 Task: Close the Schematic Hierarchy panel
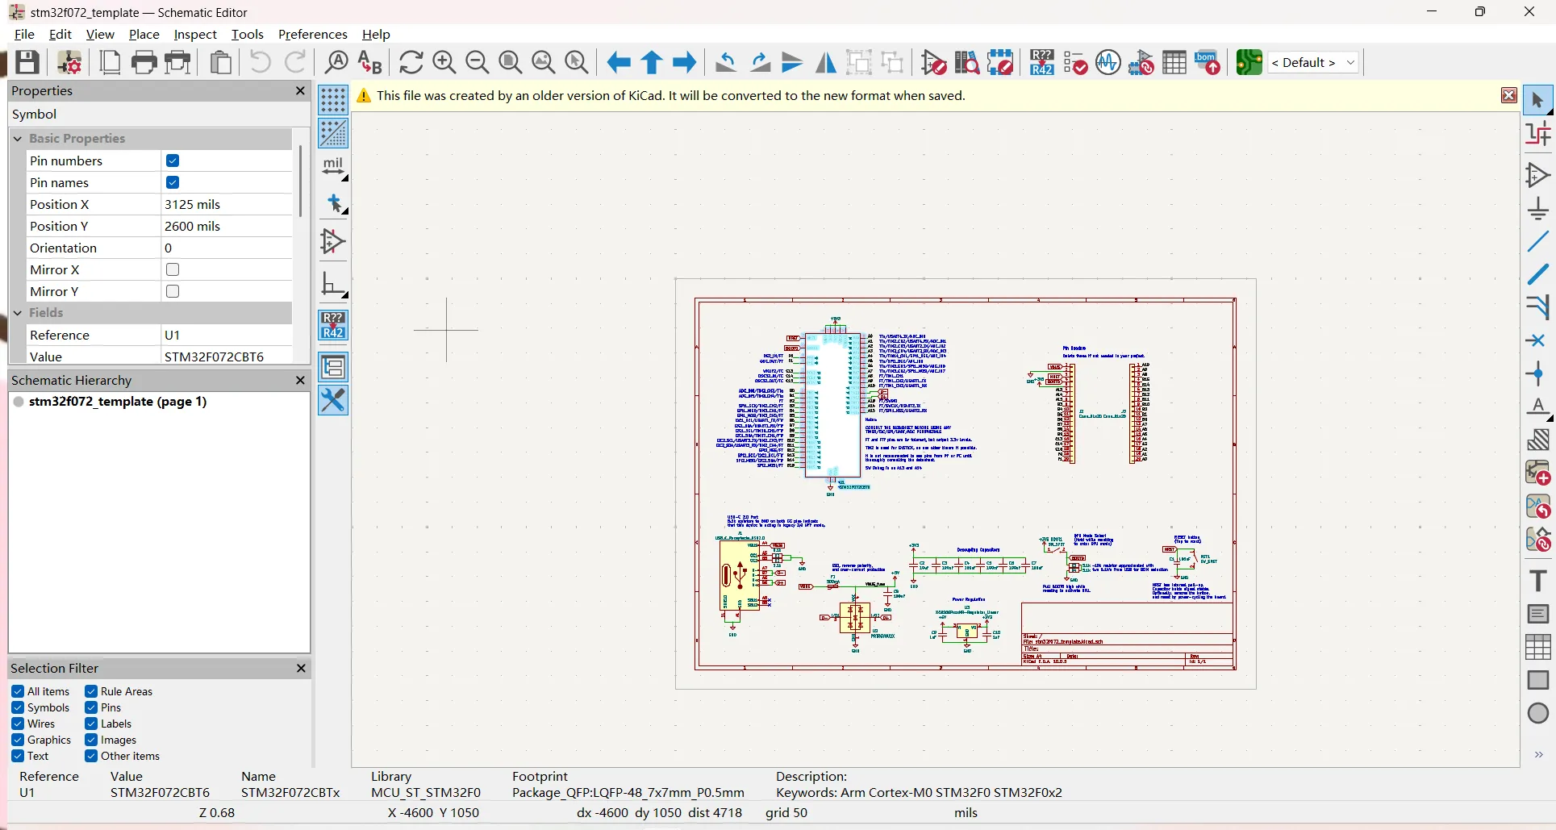click(300, 380)
